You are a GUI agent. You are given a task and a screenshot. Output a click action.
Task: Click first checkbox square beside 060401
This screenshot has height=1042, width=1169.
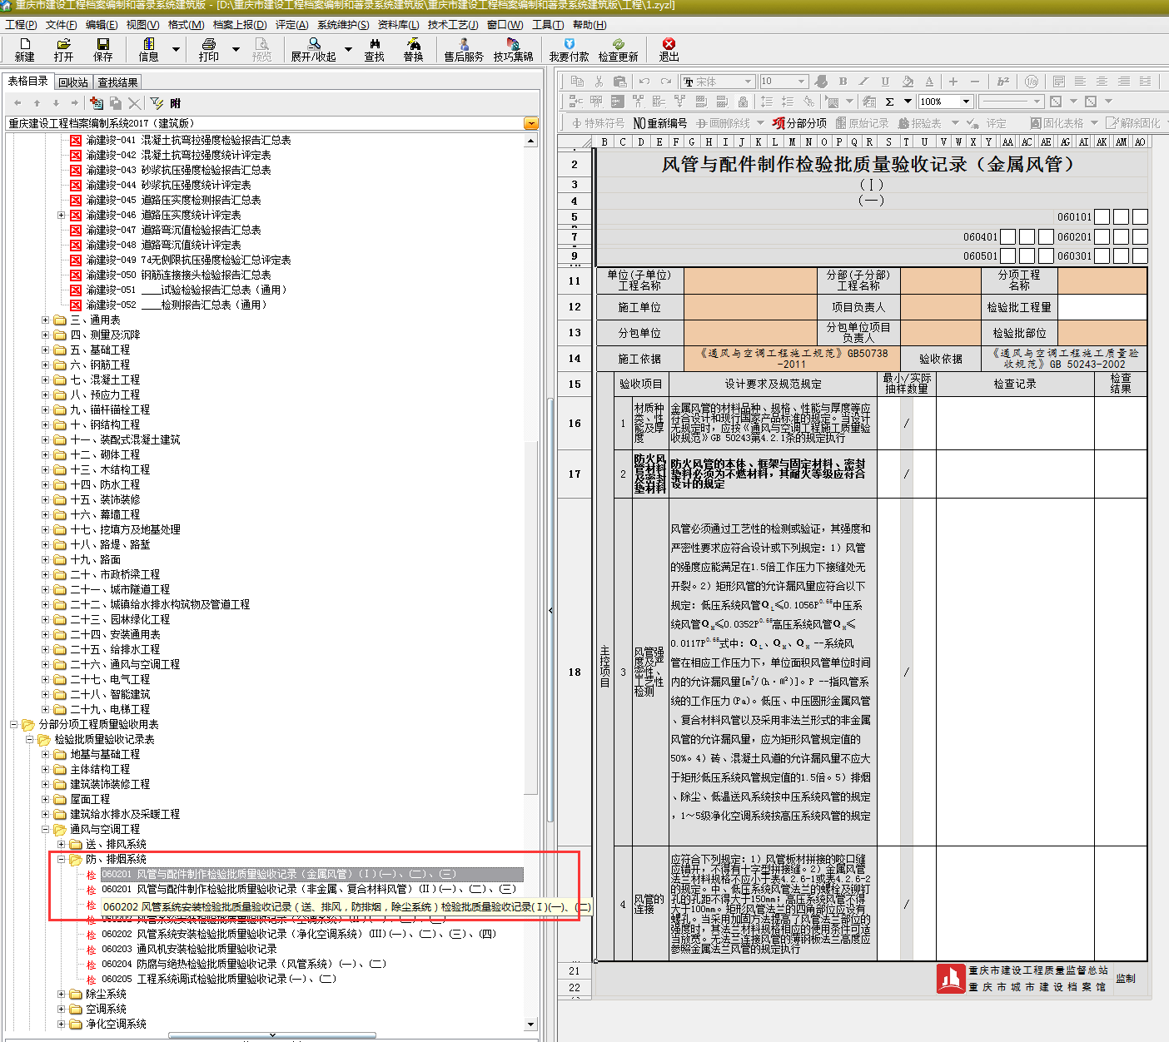point(1007,236)
